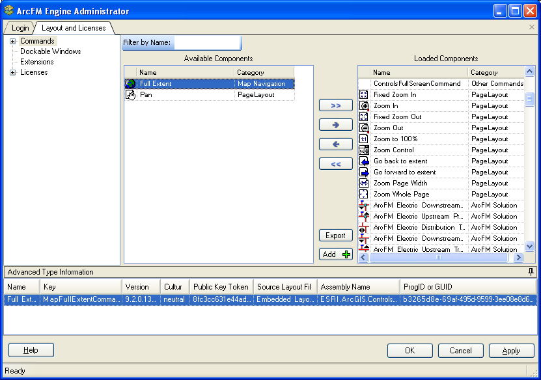Click the Cancel button
The height and width of the screenshot is (380, 541).
point(461,351)
